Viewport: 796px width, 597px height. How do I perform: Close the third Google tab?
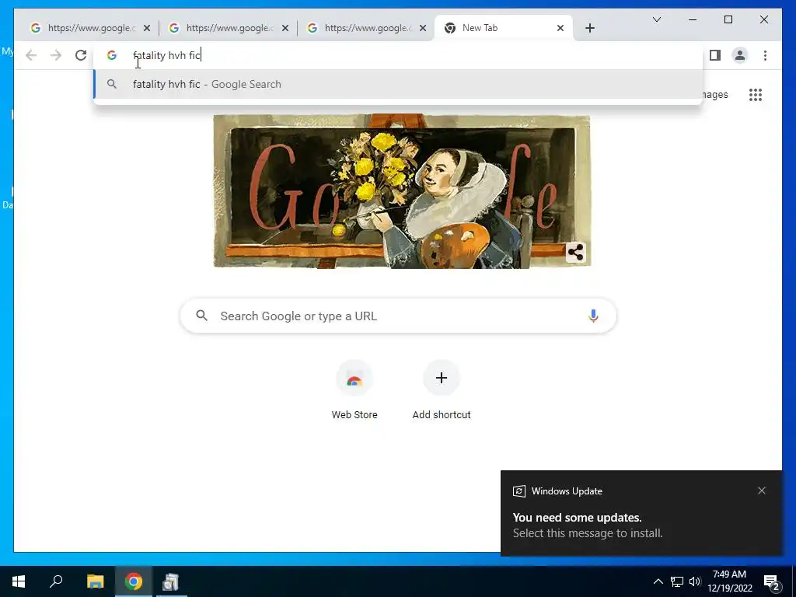(423, 28)
